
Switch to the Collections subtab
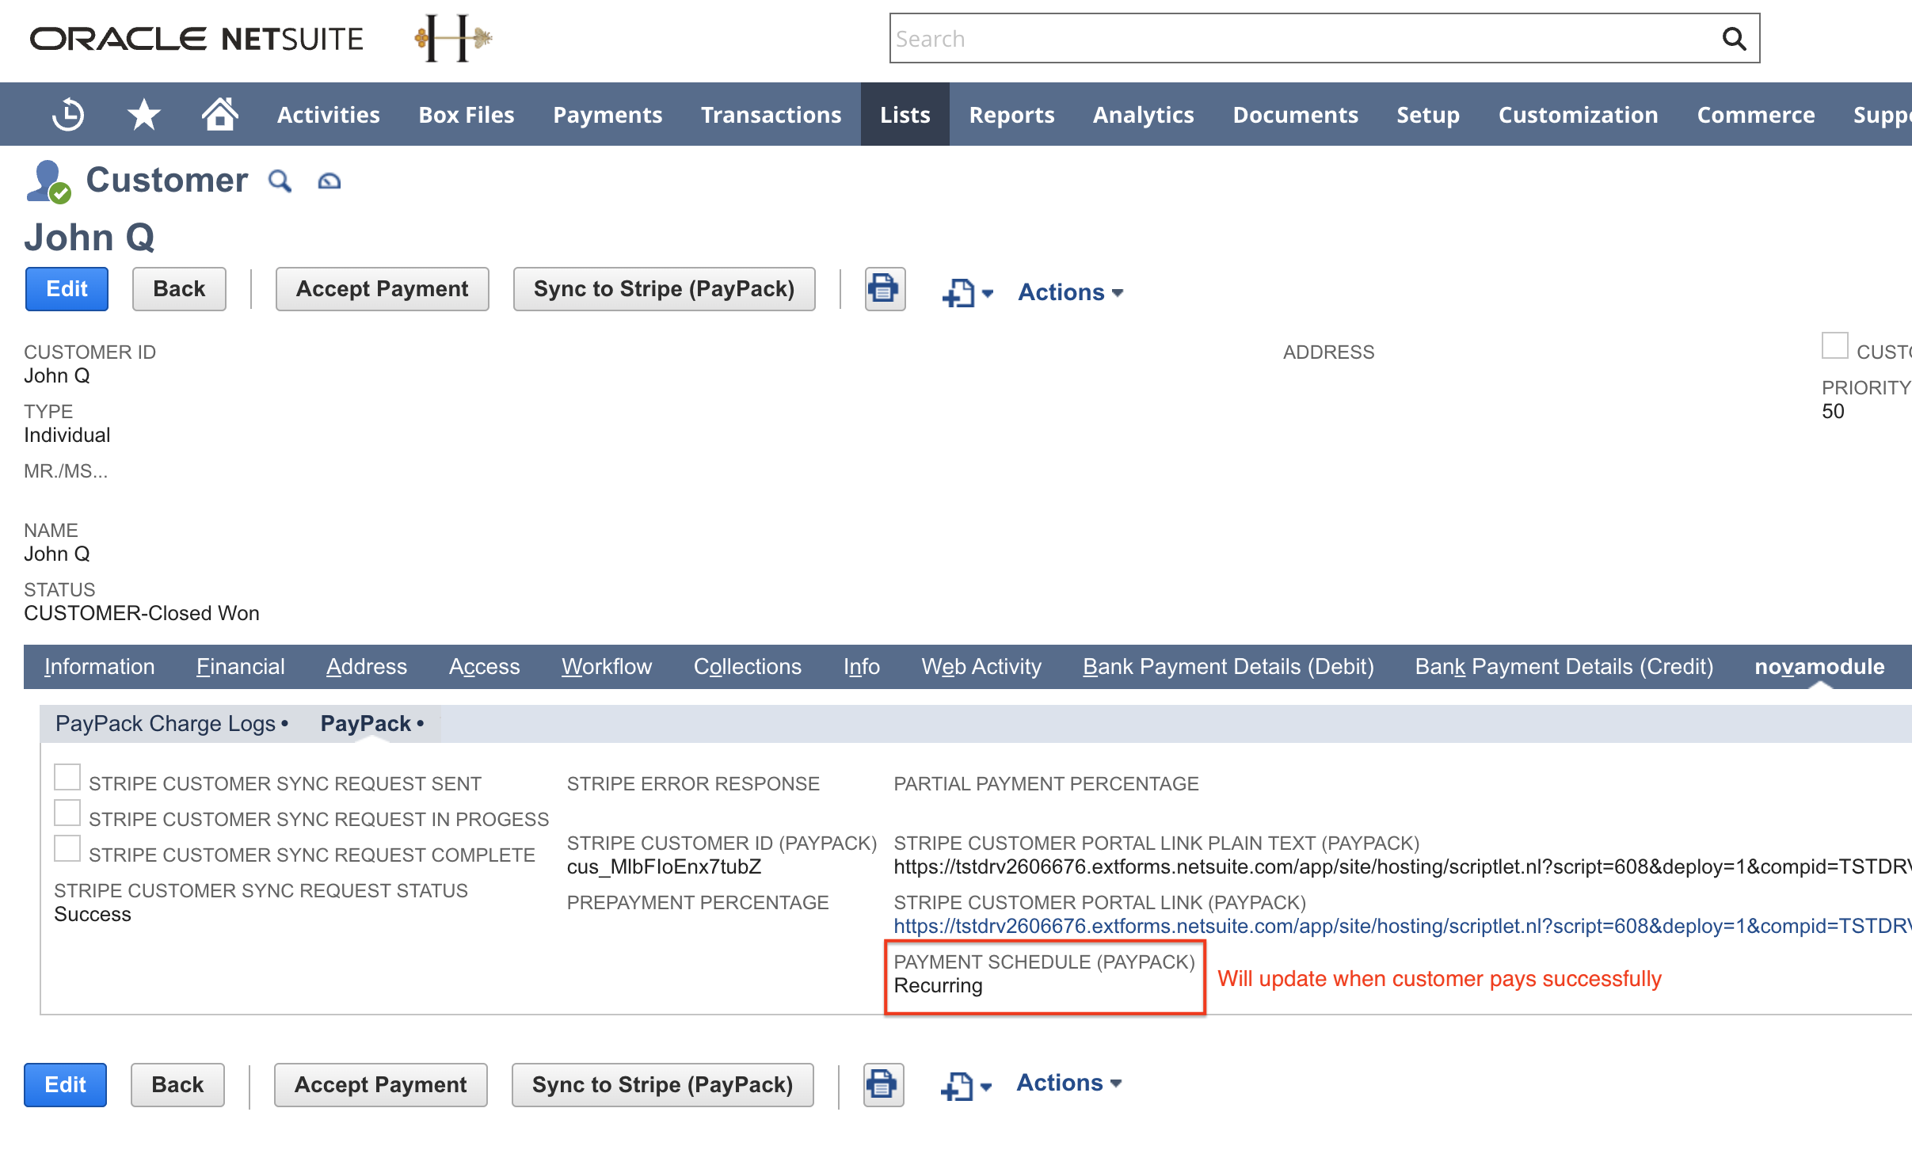coord(747,667)
